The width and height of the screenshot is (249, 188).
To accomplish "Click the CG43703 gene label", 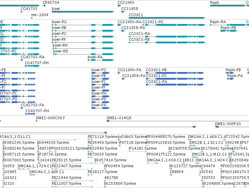I will pos(29,9).
